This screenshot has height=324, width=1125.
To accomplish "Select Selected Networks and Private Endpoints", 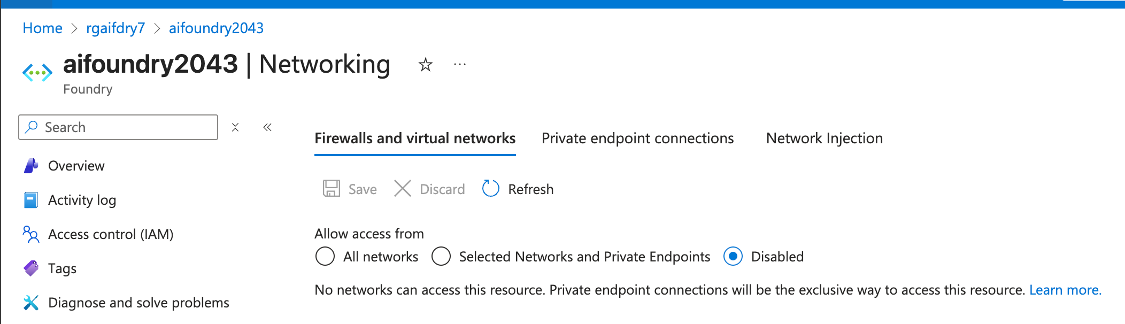I will coord(441,257).
